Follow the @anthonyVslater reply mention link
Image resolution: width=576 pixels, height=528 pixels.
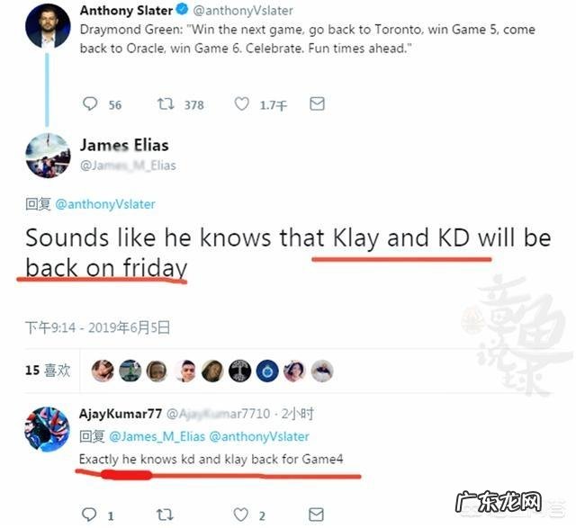[105, 204]
